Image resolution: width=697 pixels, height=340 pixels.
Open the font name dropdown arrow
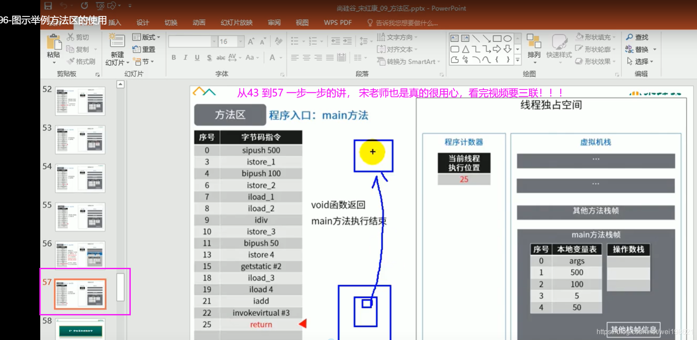pyautogui.click(x=214, y=41)
